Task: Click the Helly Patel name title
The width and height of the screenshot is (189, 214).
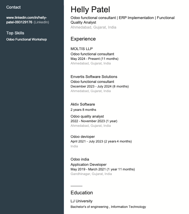Action: (x=90, y=10)
